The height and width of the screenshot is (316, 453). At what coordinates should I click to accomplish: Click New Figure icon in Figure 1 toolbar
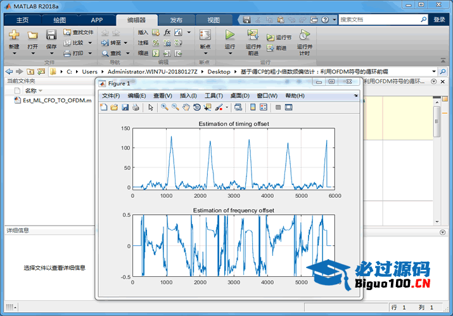click(104, 107)
